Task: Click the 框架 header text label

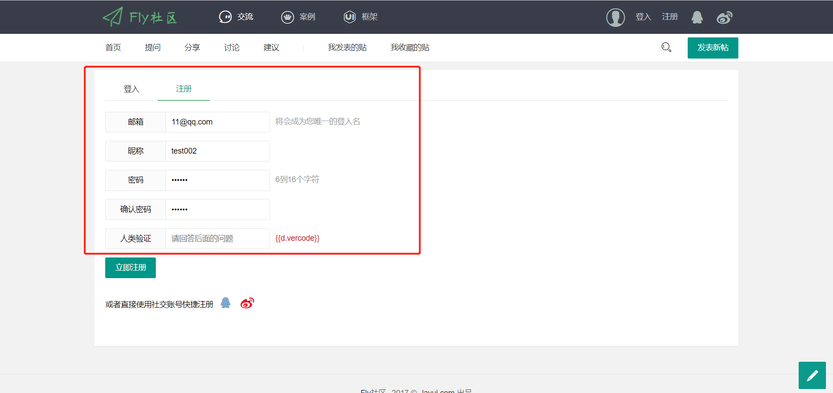Action: (369, 17)
